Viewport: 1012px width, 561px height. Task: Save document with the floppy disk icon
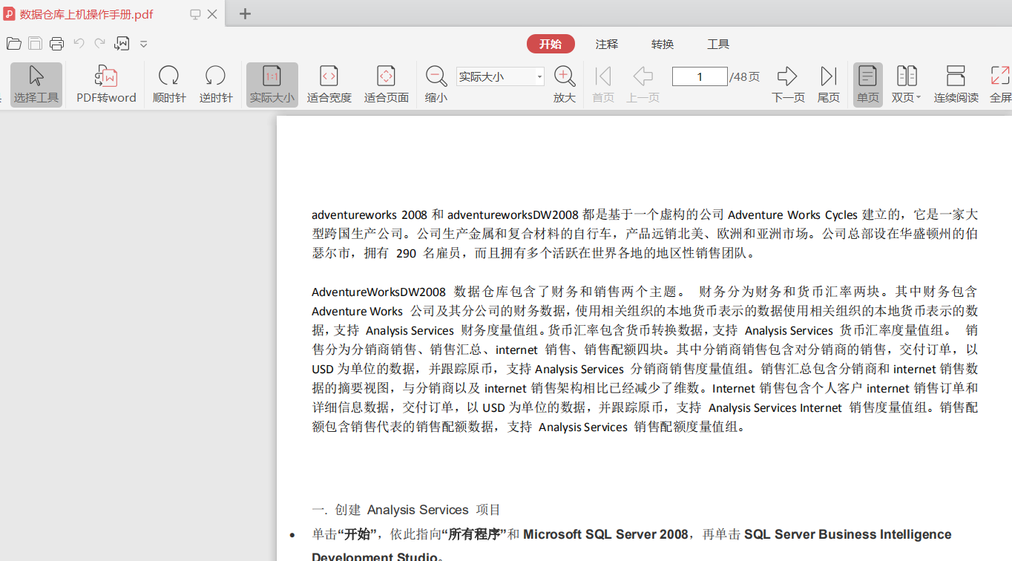click(35, 44)
